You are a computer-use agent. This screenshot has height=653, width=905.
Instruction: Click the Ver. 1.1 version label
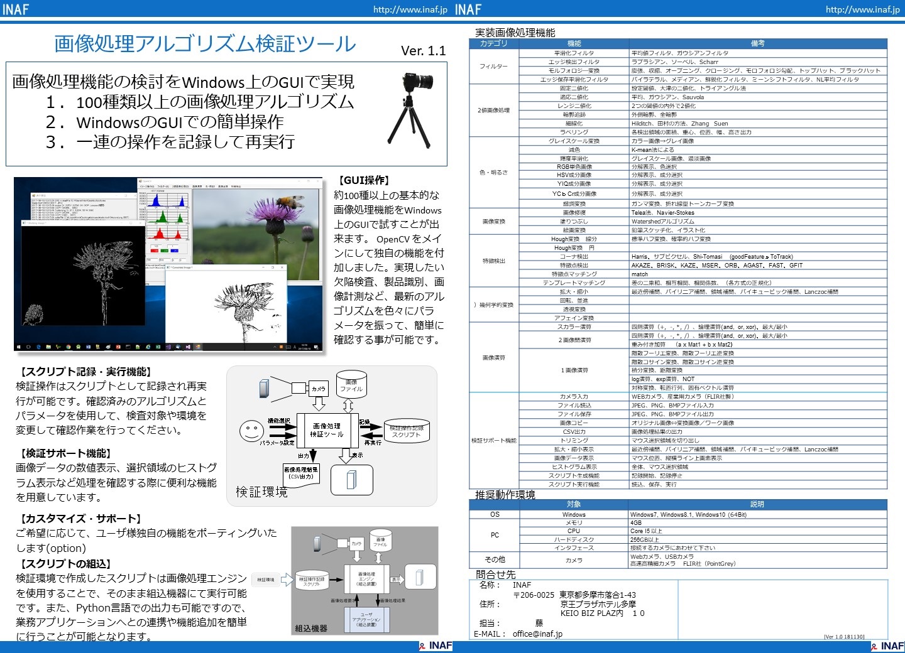[423, 51]
